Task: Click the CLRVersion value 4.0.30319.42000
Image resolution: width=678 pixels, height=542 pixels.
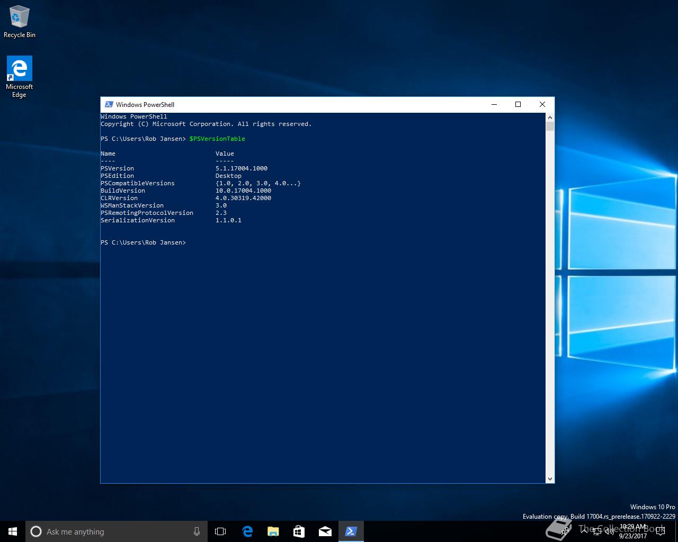Action: pyautogui.click(x=243, y=198)
